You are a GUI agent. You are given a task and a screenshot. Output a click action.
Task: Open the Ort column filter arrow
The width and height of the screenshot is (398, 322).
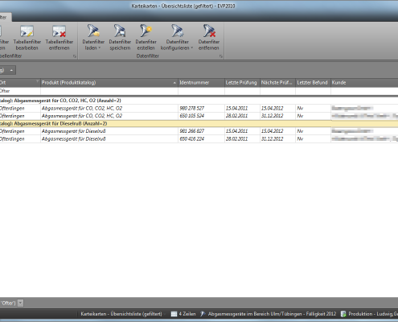tap(37, 80)
